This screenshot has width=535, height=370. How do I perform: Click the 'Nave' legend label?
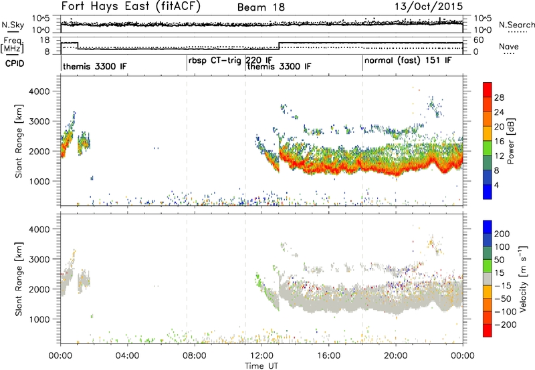click(x=509, y=46)
